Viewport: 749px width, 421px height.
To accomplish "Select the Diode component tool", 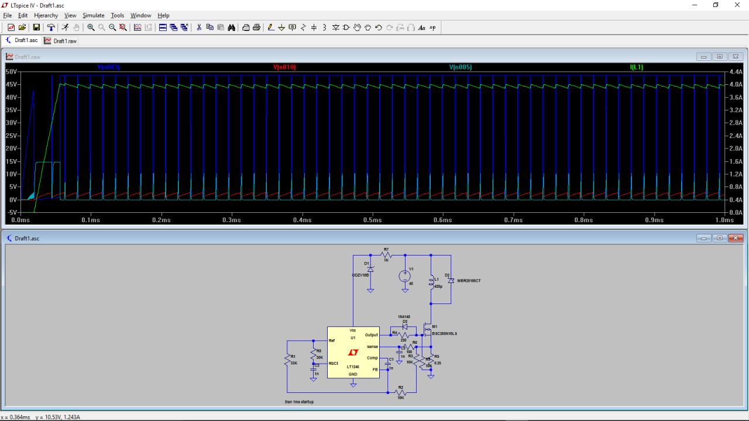I will 336,27.
